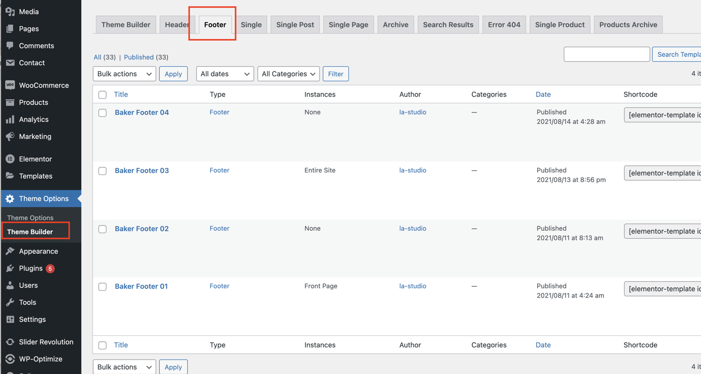
Task: Click the Plugins plug icon
Action: tap(10, 268)
